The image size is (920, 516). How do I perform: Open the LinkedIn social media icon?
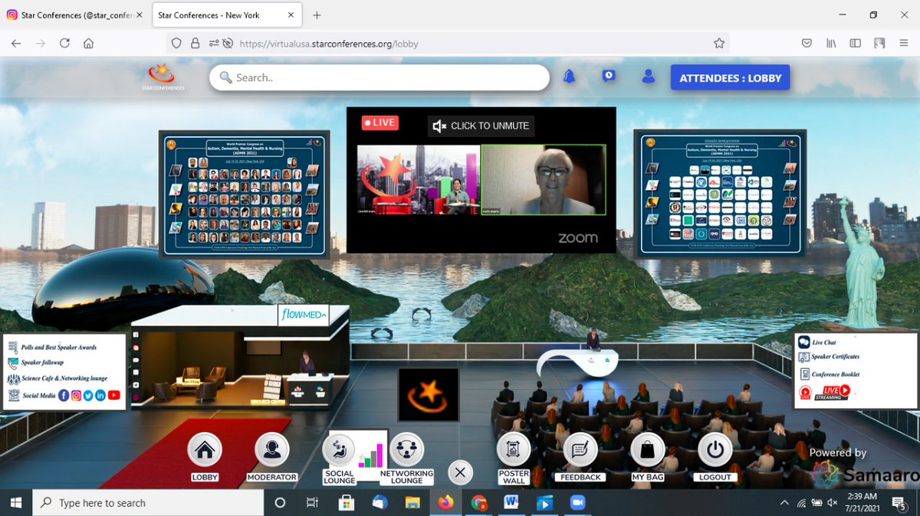tap(100, 396)
